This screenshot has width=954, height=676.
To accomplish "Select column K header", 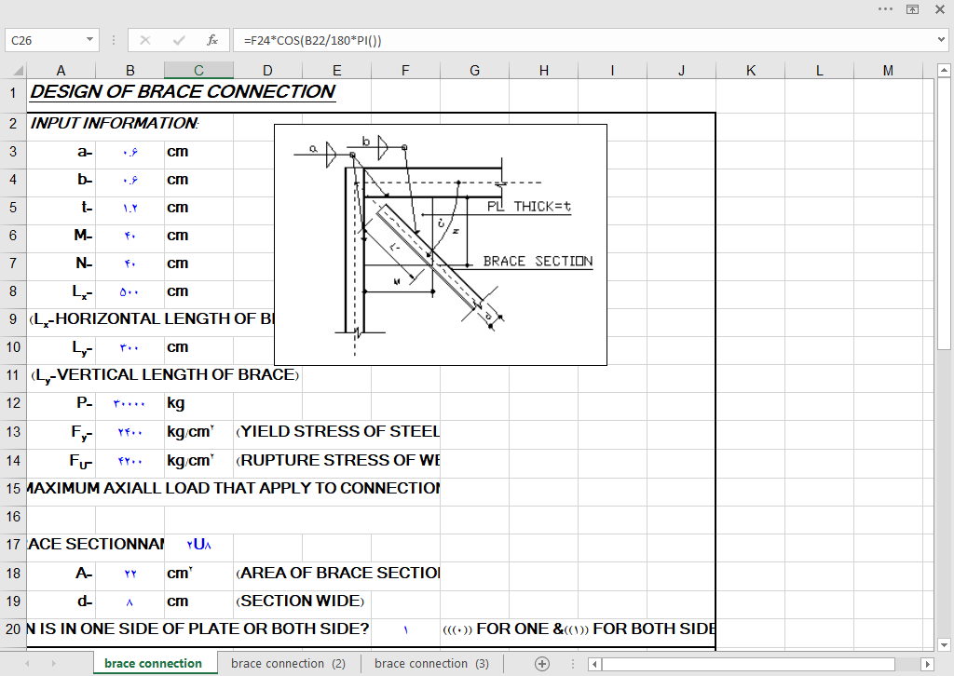I will 751,71.
